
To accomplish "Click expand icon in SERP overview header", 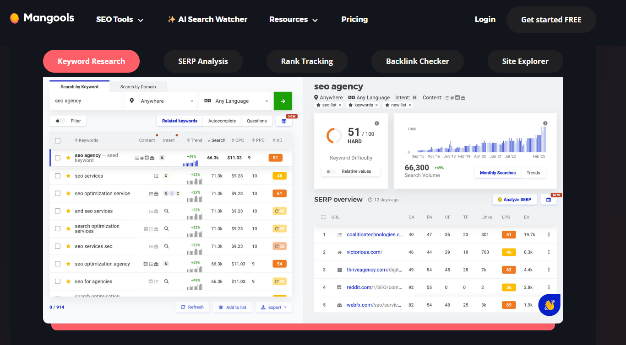I will coord(324,217).
